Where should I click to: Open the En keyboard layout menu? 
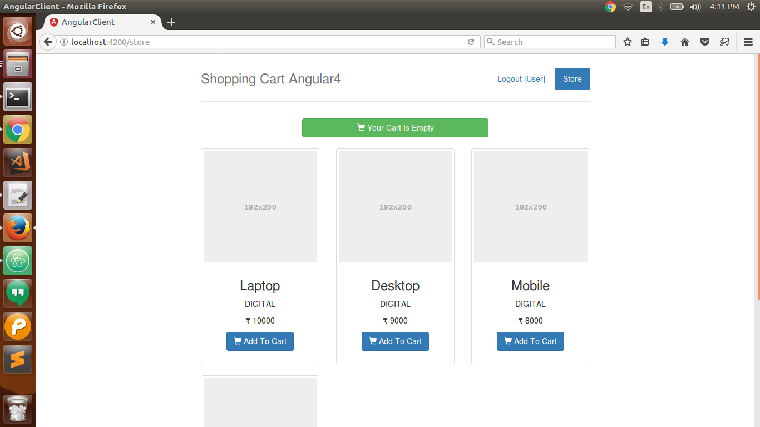point(646,7)
